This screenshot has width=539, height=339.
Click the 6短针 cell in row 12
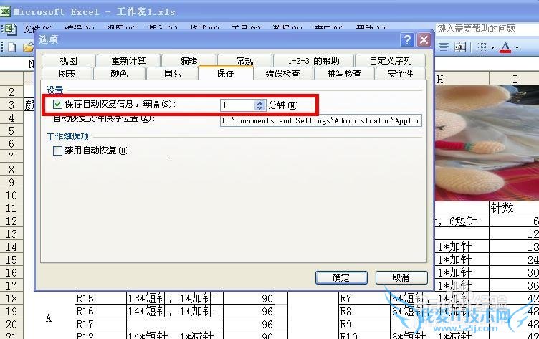coord(462,221)
